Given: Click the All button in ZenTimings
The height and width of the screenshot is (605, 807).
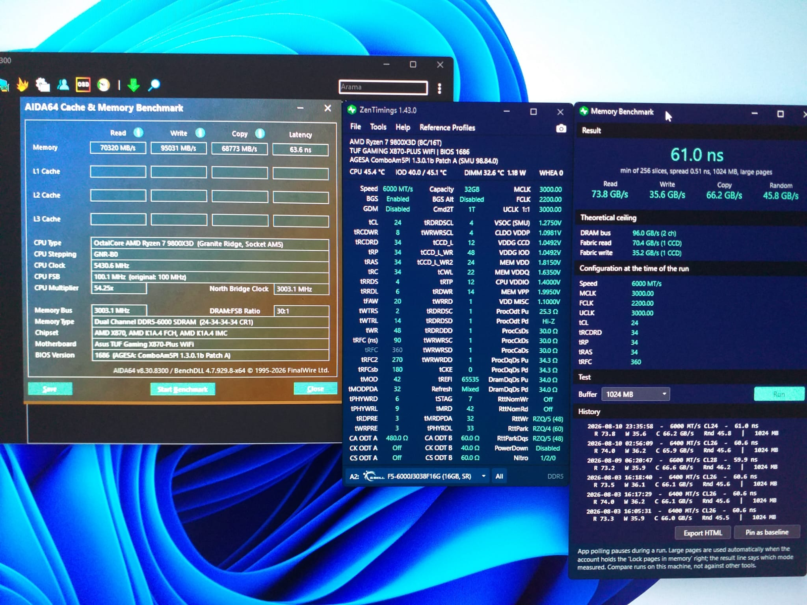Looking at the screenshot, I should (499, 476).
